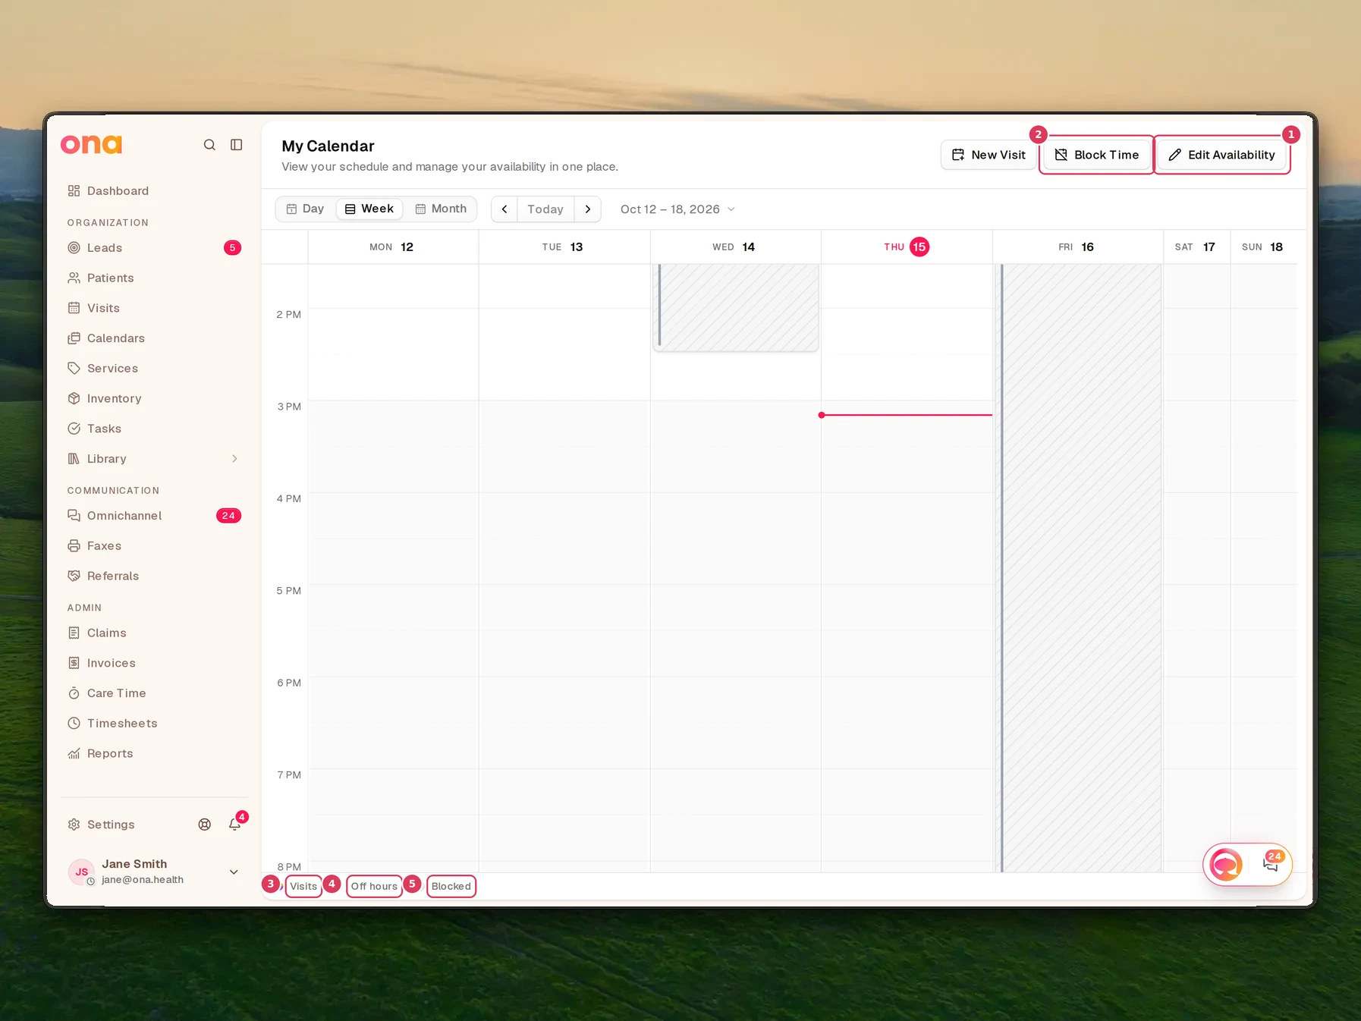
Task: Open Referrals page
Action: click(154, 576)
